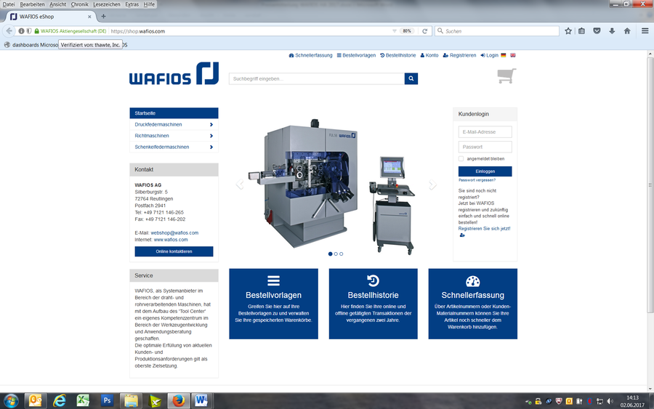Click 'Passwort vergessen?' link
The width and height of the screenshot is (654, 409).
tap(477, 180)
